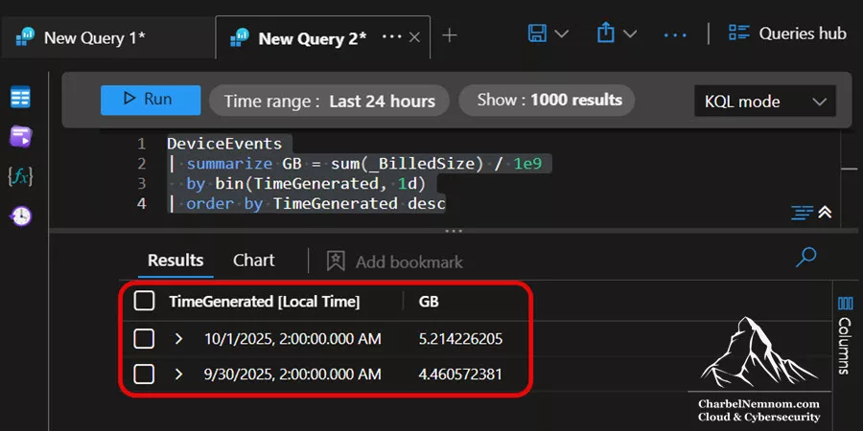
Task: Open the KQL mode dropdown
Action: click(x=765, y=102)
